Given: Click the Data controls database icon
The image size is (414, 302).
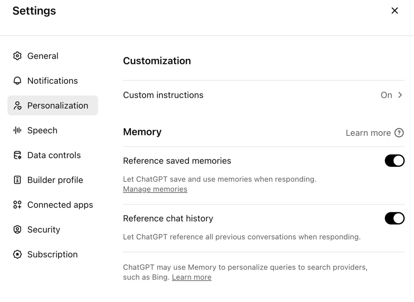Looking at the screenshot, I should pos(17,155).
